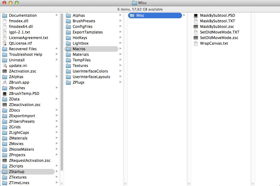The image size is (280, 186).
Task: Expand the HotKeys folder arrow
Action: (x=121, y=38)
